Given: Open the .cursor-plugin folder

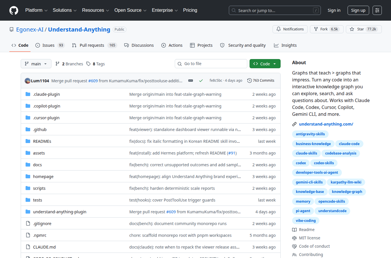Looking at the screenshot, I should coord(46,118).
